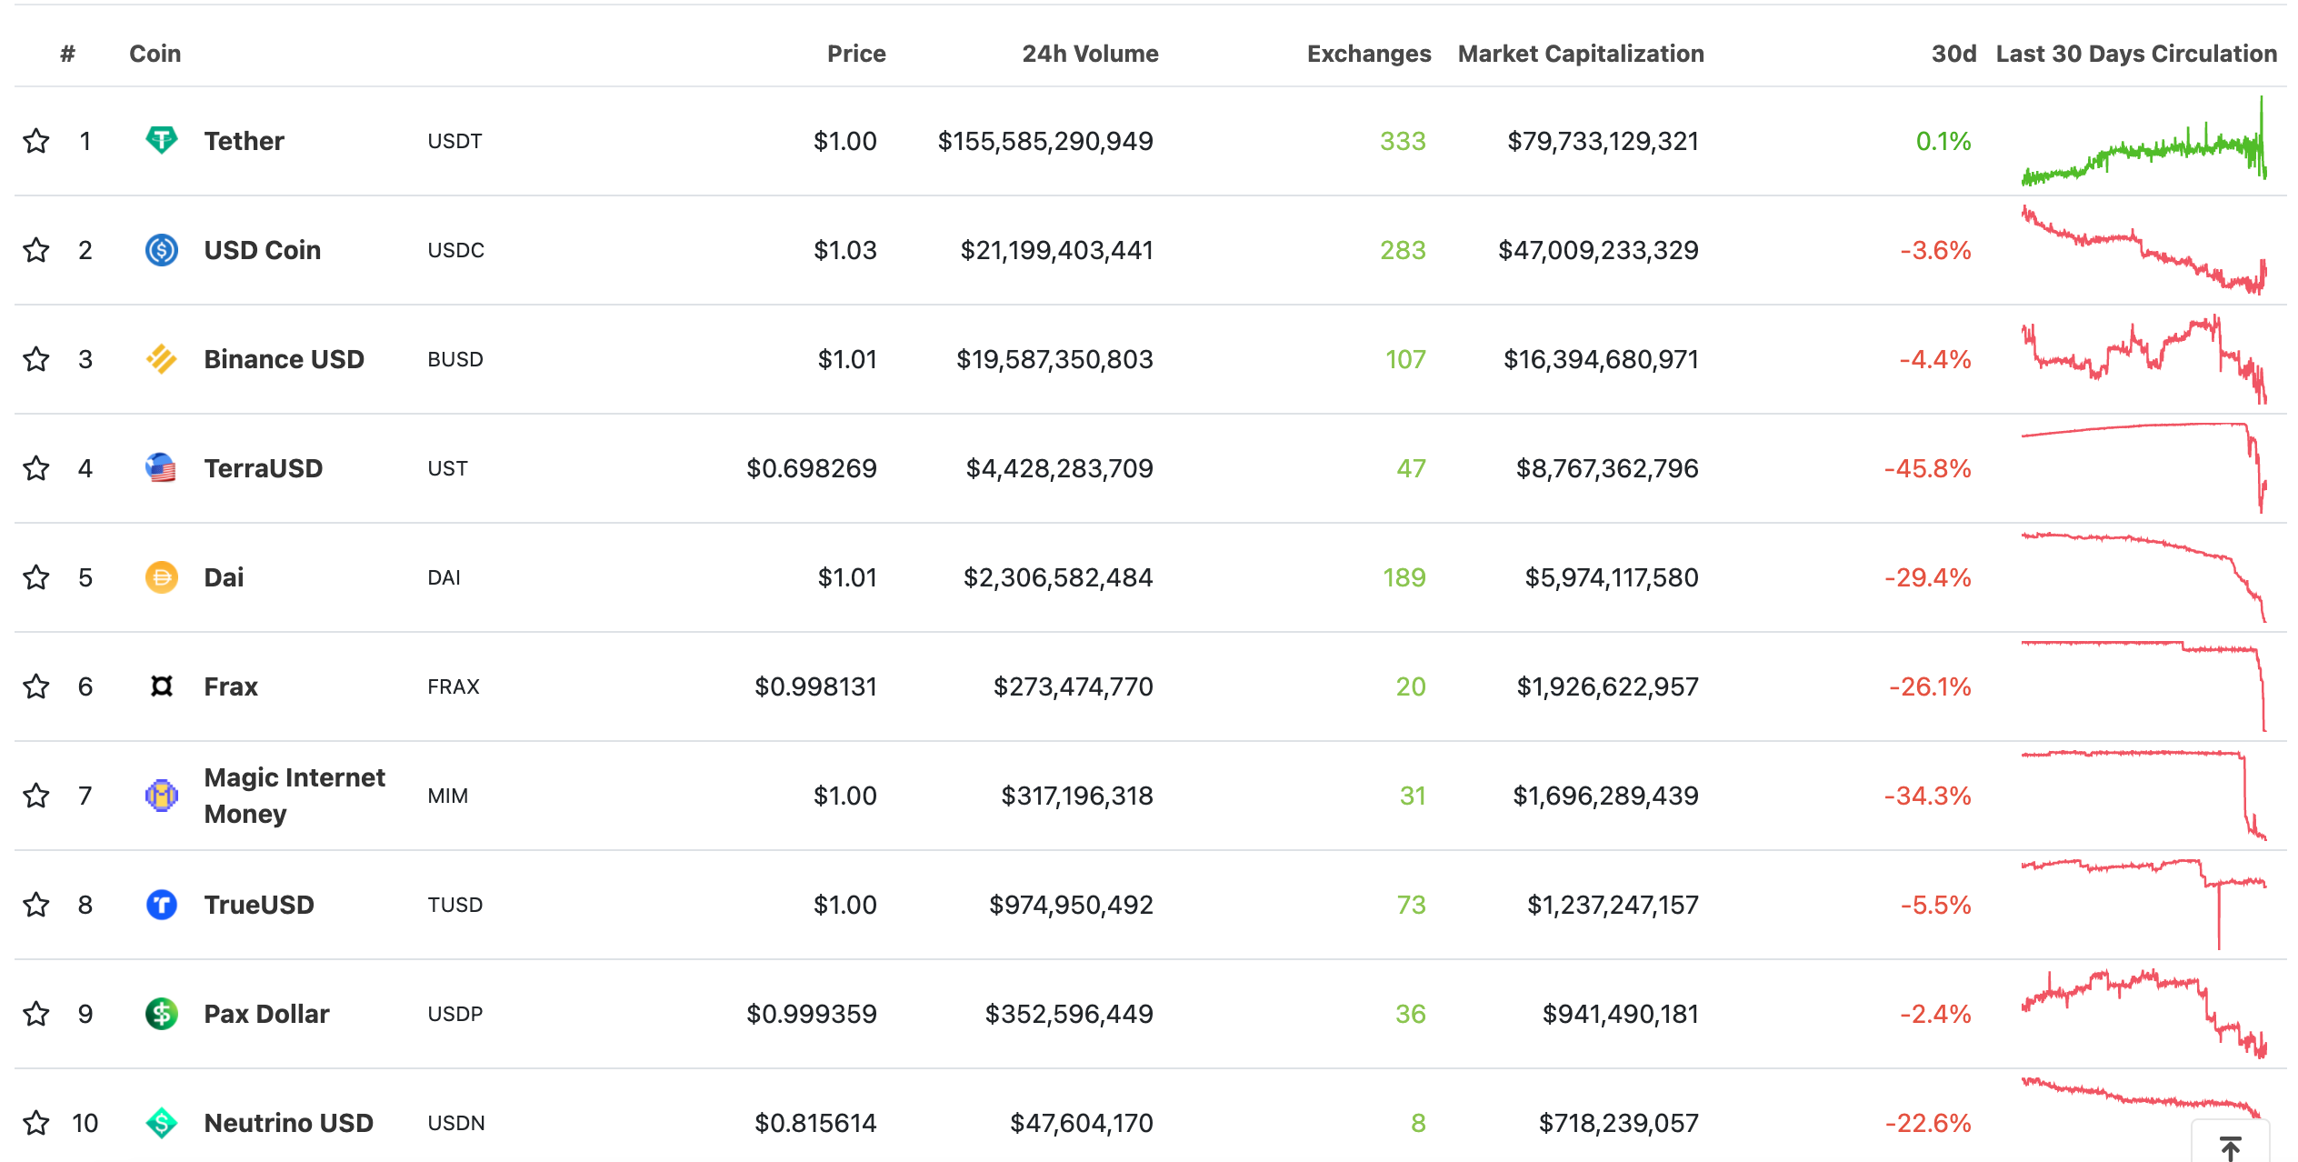The width and height of the screenshot is (2298, 1162).
Task: Sort table by Market Capitalization header
Action: coord(1580,54)
